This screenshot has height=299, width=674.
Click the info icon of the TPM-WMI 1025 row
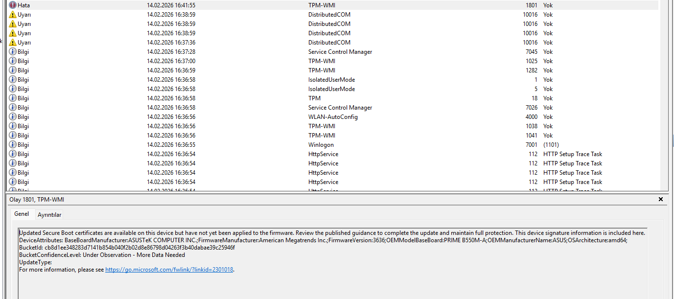[x=13, y=61]
